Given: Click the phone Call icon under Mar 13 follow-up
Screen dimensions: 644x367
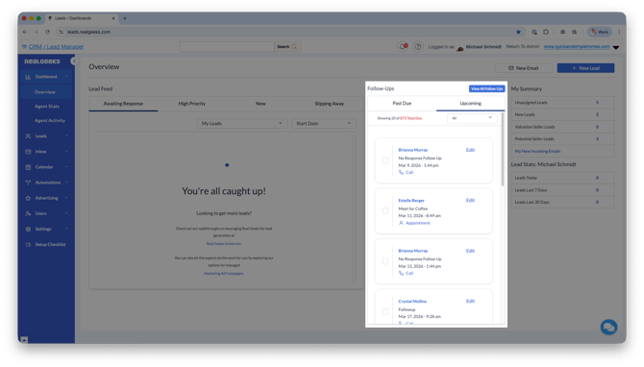Looking at the screenshot, I should pos(401,274).
